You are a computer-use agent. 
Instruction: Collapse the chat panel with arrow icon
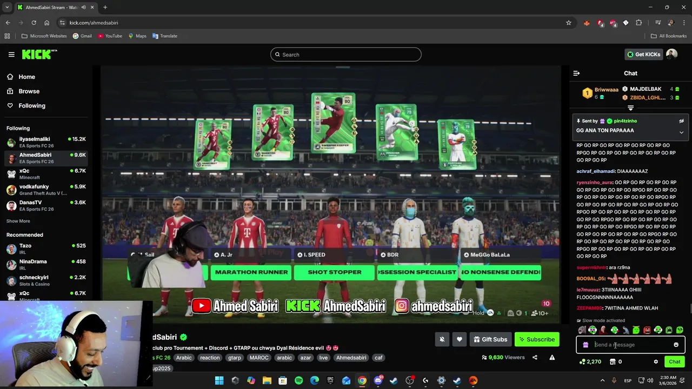576,73
